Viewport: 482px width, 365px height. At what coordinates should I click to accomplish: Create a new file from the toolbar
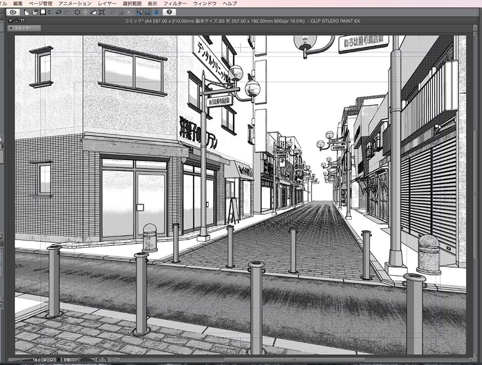[26, 14]
